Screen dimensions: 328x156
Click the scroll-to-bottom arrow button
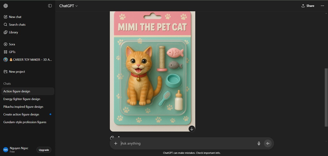pyautogui.click(x=192, y=129)
